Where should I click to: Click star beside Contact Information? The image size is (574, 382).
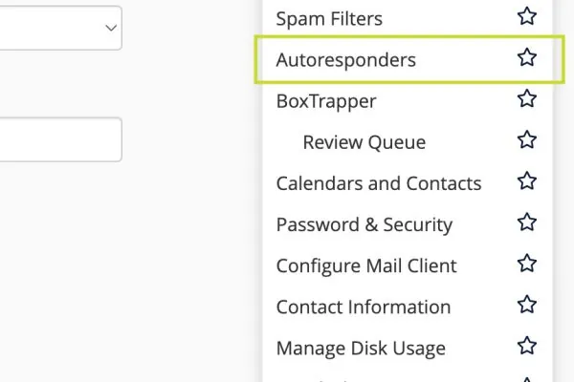(x=527, y=305)
